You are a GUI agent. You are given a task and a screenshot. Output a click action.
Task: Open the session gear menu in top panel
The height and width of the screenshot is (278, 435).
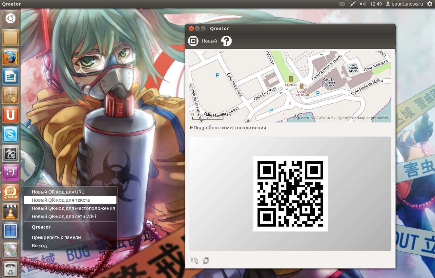[x=430, y=4]
